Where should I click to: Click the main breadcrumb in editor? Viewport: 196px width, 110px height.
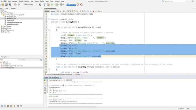pyautogui.click(x=78, y=74)
